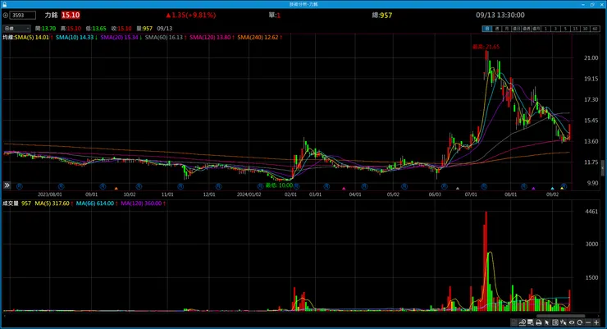Click the change value ▲1.35(+9.81%)
The image size is (607, 329).
pos(191,15)
